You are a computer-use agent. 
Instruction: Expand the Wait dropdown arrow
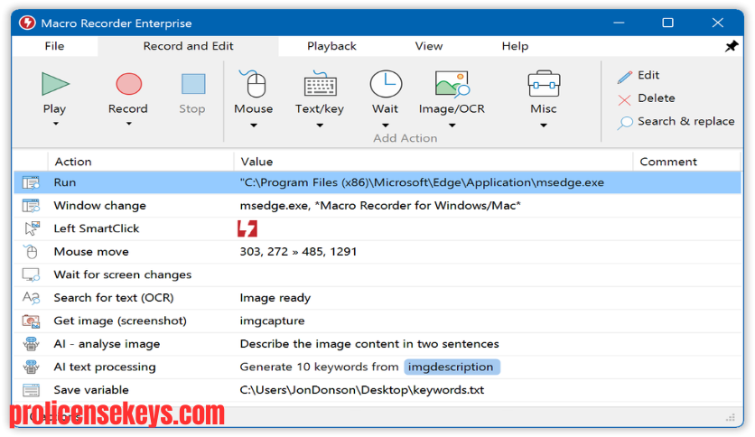click(386, 126)
